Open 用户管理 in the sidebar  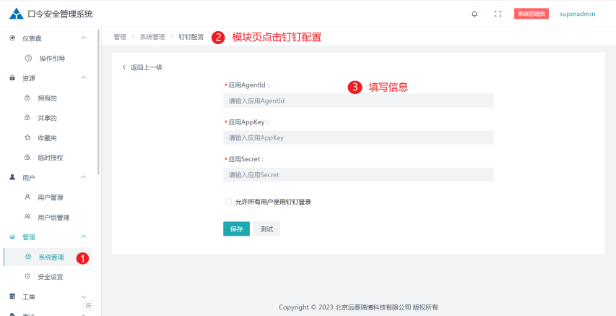[x=50, y=197]
